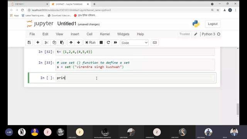
Task: Click the zoom magnifier icon in address bar
Action: tap(212, 10)
